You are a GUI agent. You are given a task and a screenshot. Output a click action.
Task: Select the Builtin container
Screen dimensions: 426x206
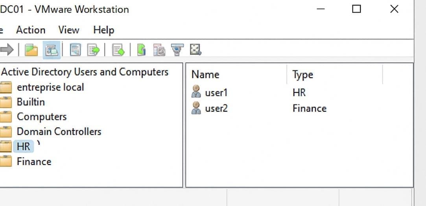[x=31, y=102]
